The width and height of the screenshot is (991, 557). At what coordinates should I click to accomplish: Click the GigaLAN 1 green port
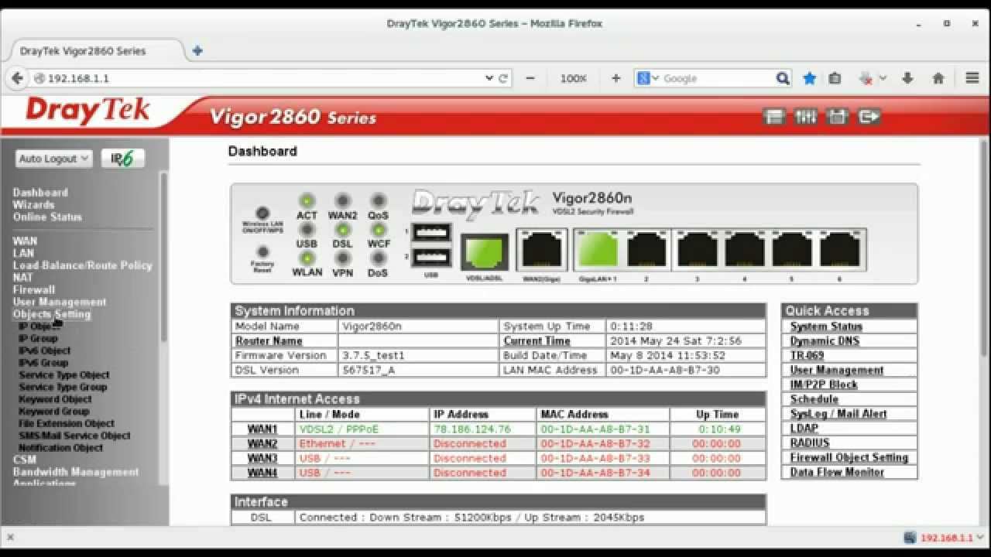click(x=598, y=249)
